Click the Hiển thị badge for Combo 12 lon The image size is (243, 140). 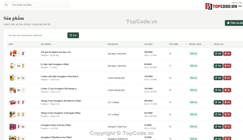tap(193, 90)
